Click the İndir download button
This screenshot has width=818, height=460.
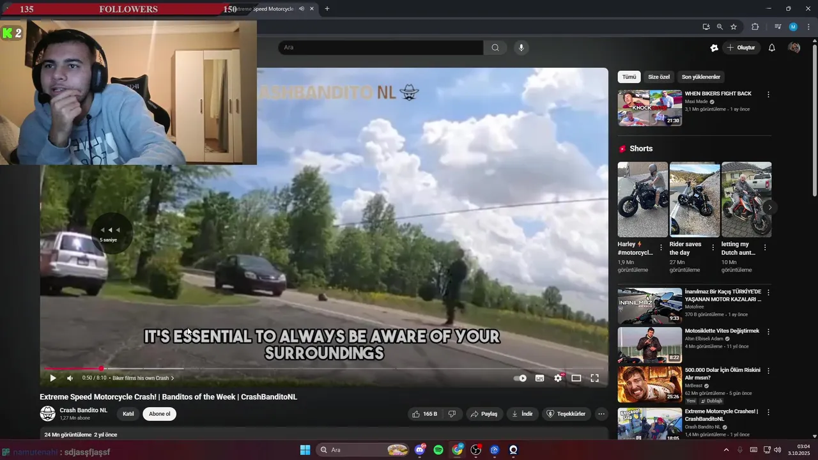(x=522, y=414)
